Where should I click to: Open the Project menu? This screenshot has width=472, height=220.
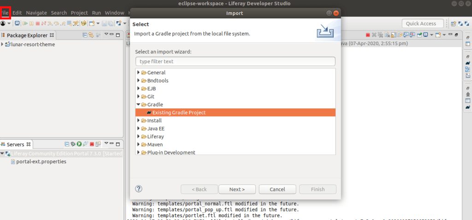click(79, 13)
